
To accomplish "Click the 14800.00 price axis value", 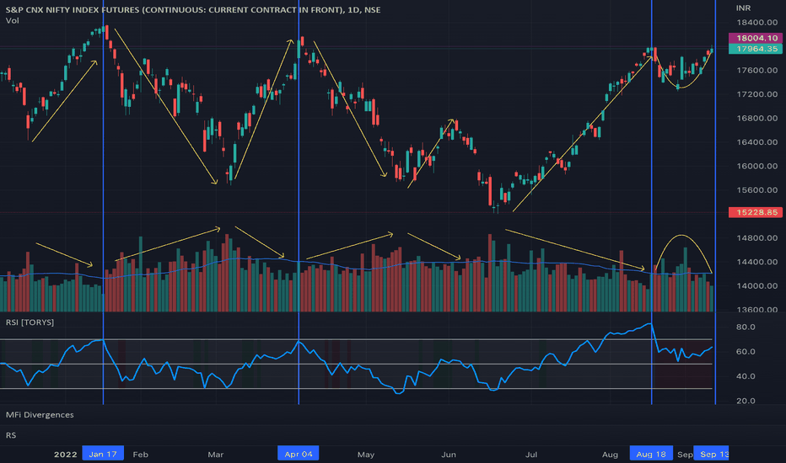I will 757,237.
